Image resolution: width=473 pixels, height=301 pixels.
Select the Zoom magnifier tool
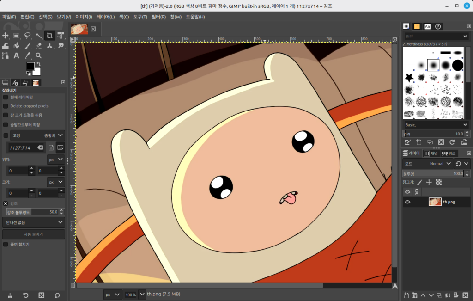point(39,55)
